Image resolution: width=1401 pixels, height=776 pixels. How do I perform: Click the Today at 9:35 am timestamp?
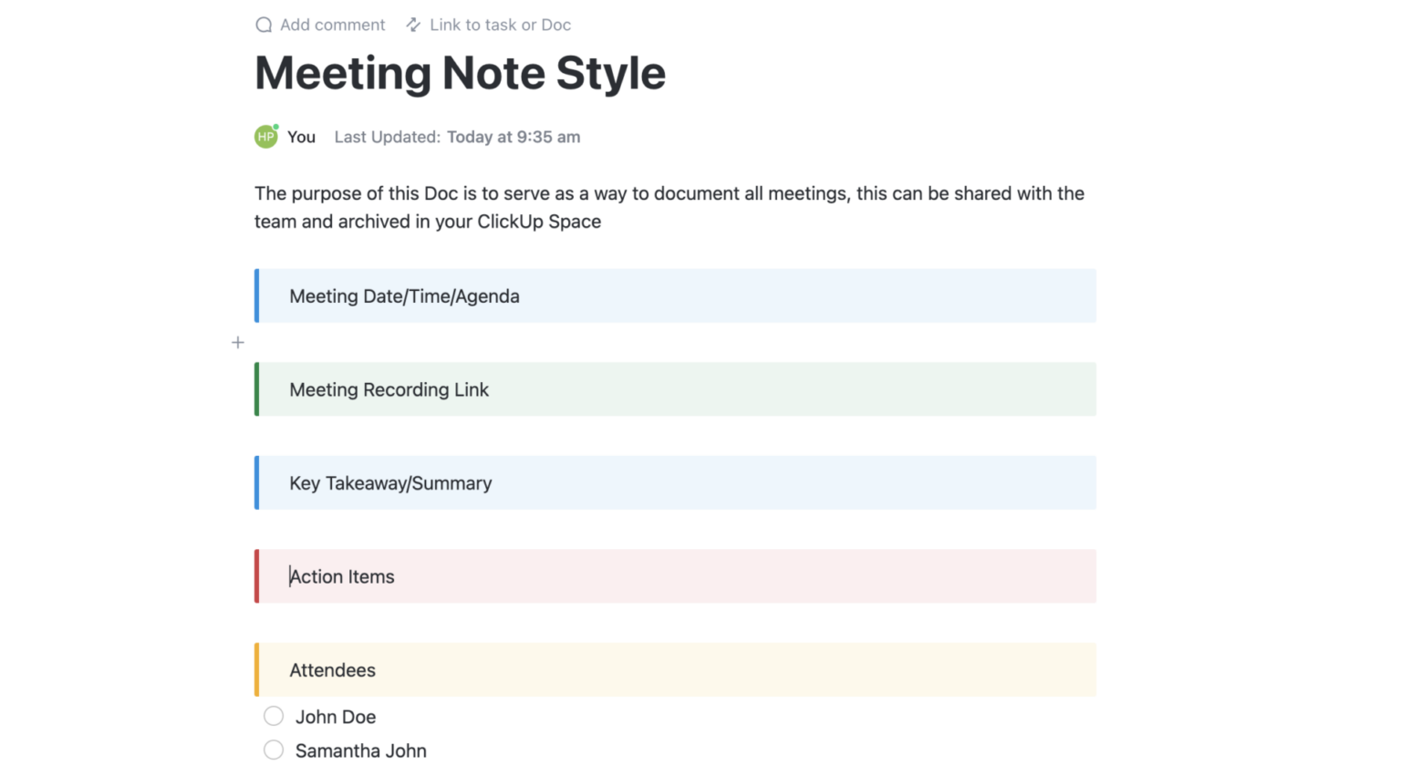pos(514,137)
